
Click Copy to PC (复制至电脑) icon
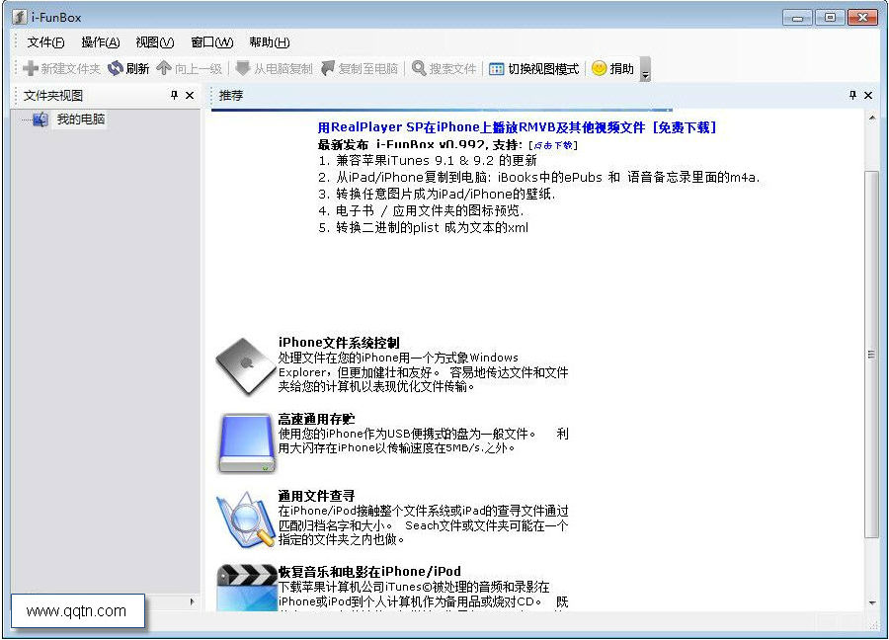point(328,69)
